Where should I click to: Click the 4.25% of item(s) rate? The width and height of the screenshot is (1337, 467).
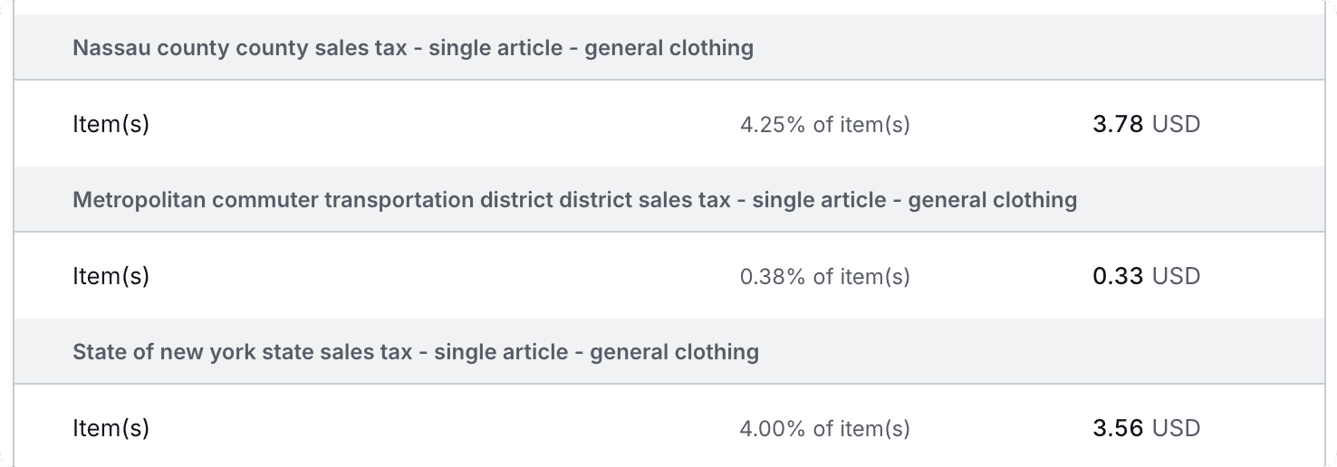824,124
